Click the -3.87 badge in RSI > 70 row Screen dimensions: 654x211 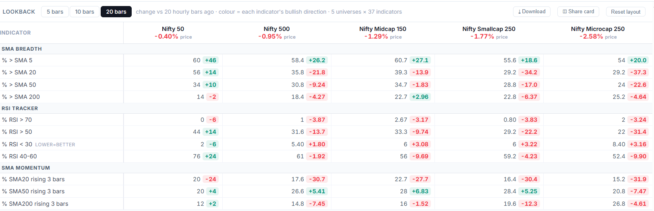(x=317, y=120)
